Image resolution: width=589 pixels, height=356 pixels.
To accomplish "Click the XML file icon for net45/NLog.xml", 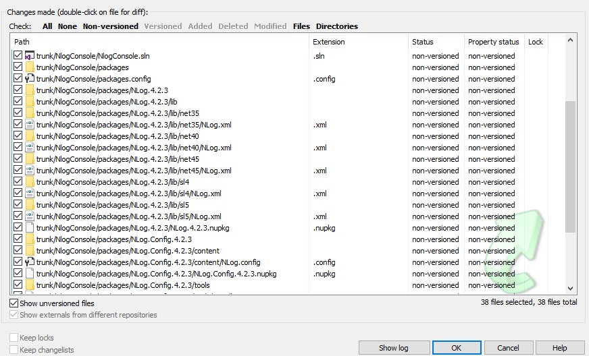I will 30,171.
